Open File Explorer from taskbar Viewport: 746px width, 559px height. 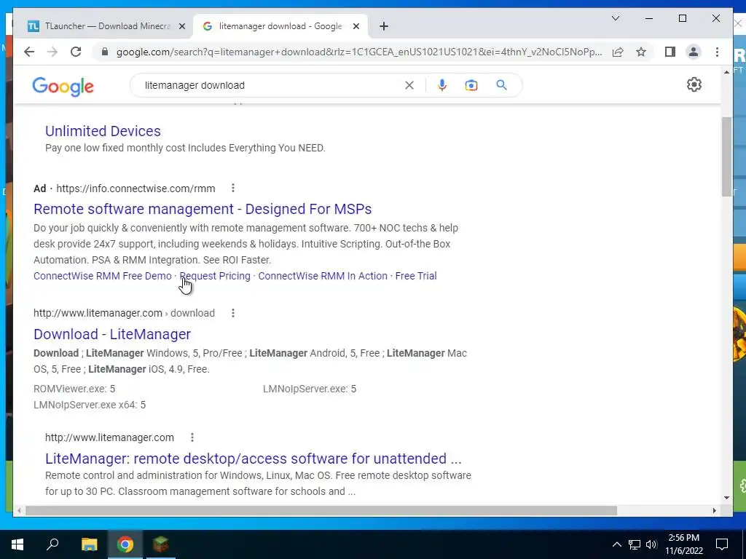pos(89,544)
